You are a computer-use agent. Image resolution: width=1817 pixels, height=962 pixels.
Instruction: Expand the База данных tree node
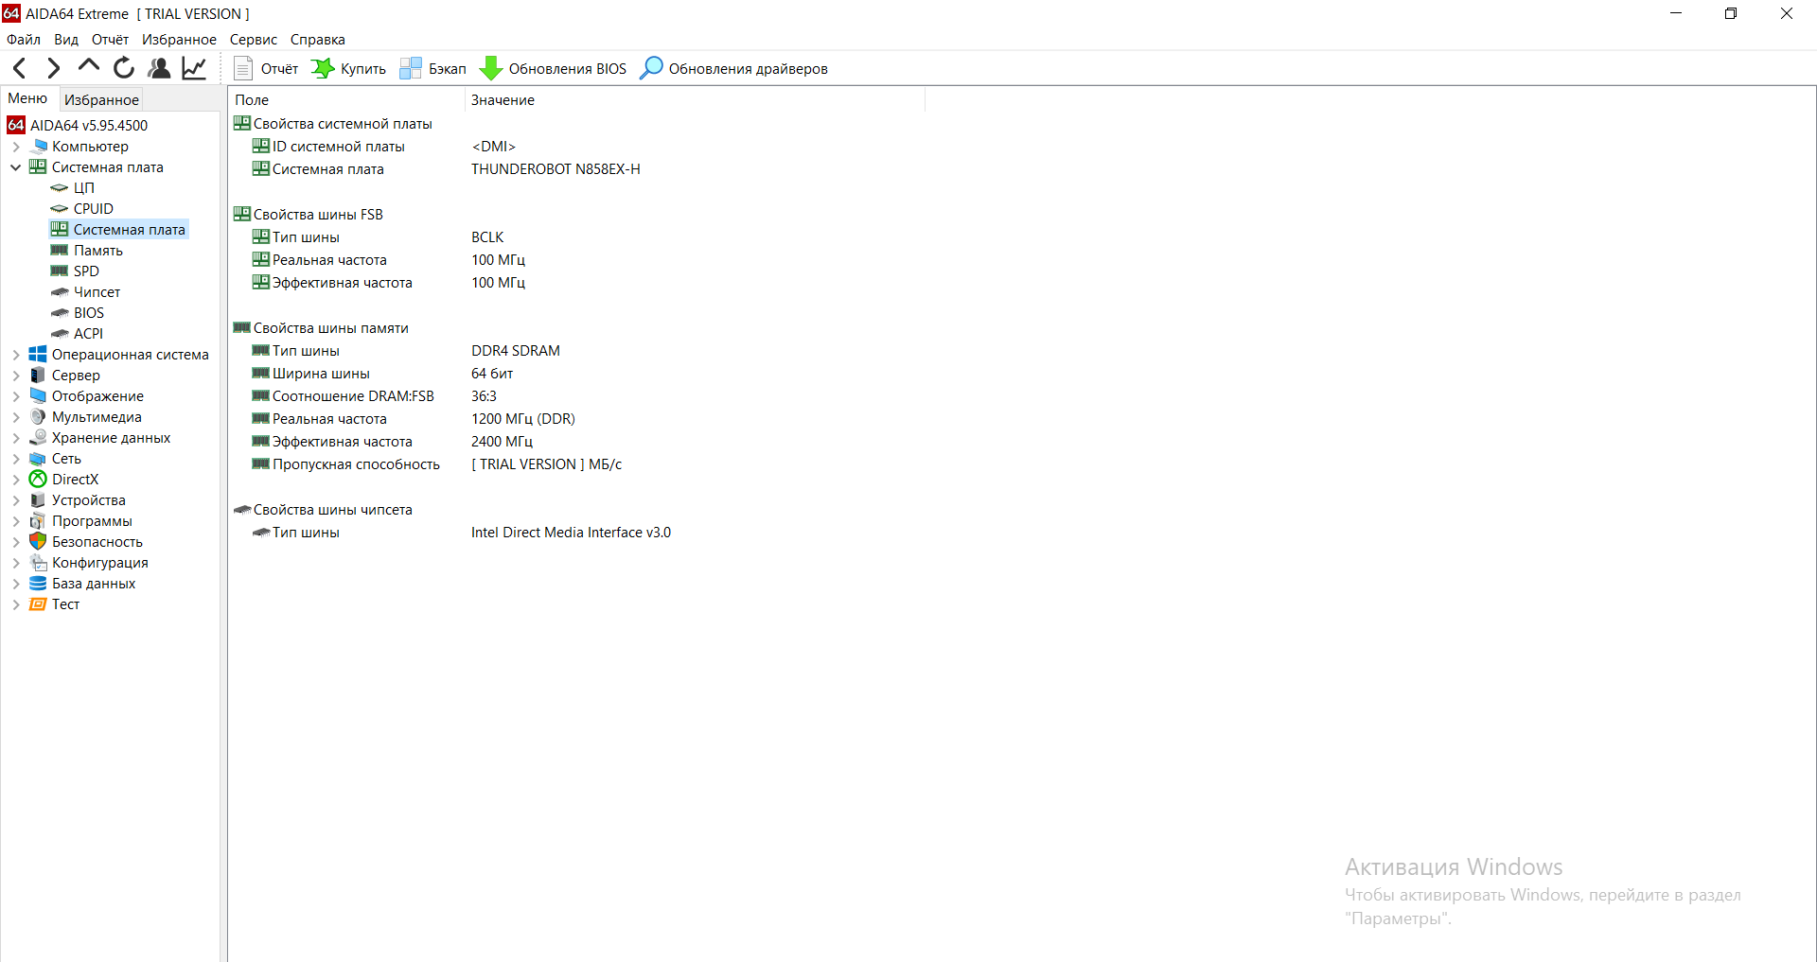click(x=16, y=584)
